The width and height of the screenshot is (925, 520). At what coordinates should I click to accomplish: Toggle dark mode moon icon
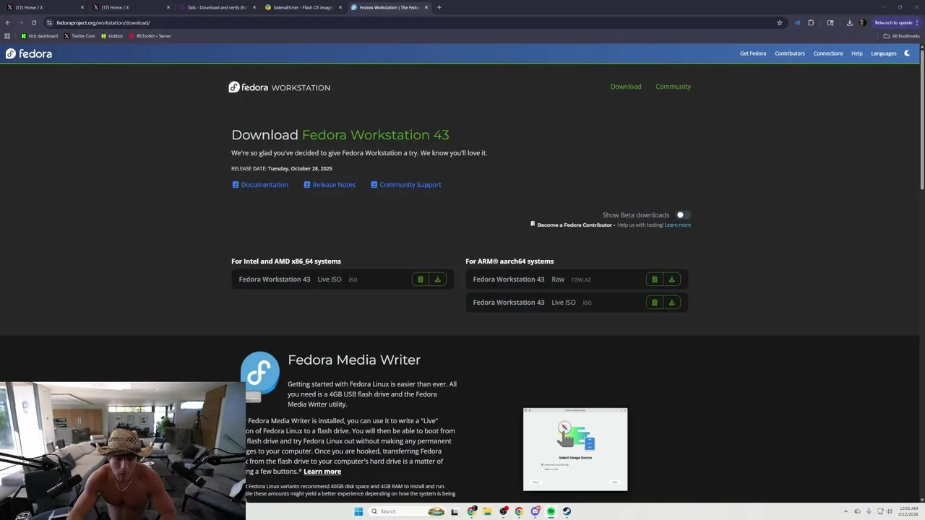click(907, 53)
